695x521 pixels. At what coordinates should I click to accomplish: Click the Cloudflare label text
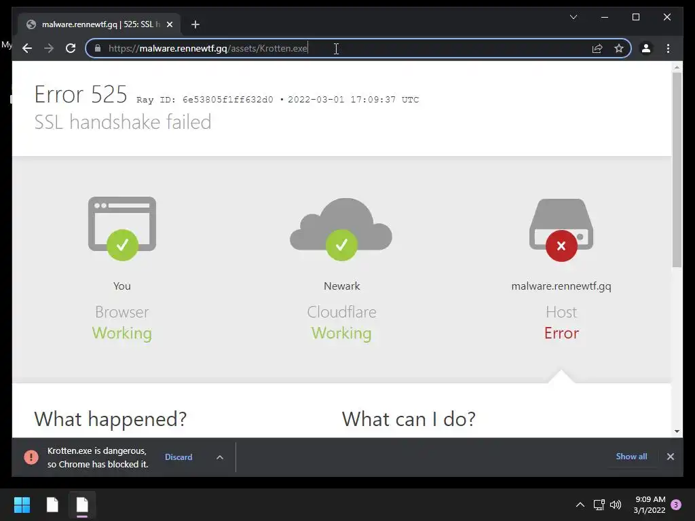click(x=341, y=312)
